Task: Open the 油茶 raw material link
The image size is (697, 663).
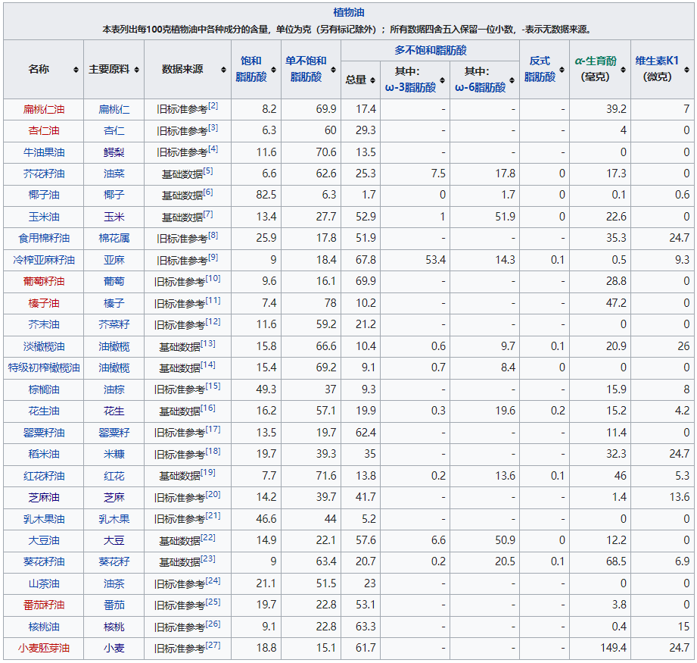Action: pos(114,583)
